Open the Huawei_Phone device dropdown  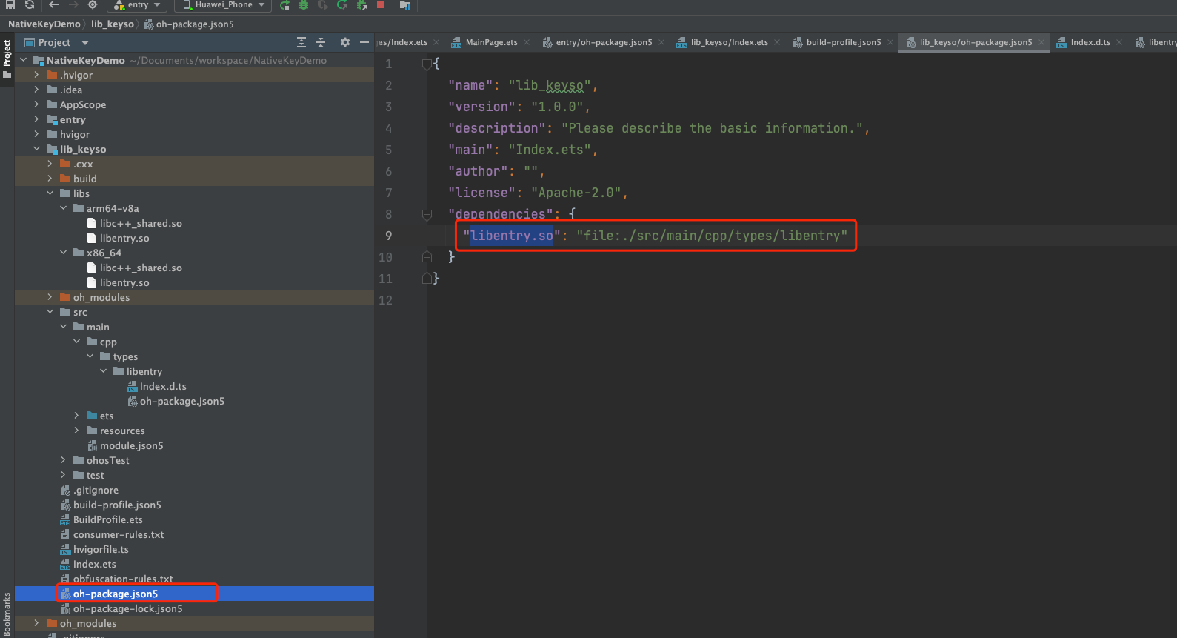tap(223, 4)
